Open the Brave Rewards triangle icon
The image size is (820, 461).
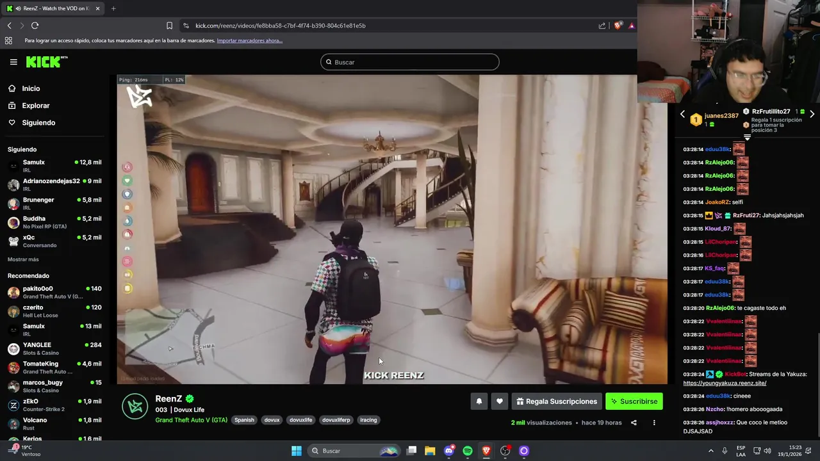click(x=632, y=26)
